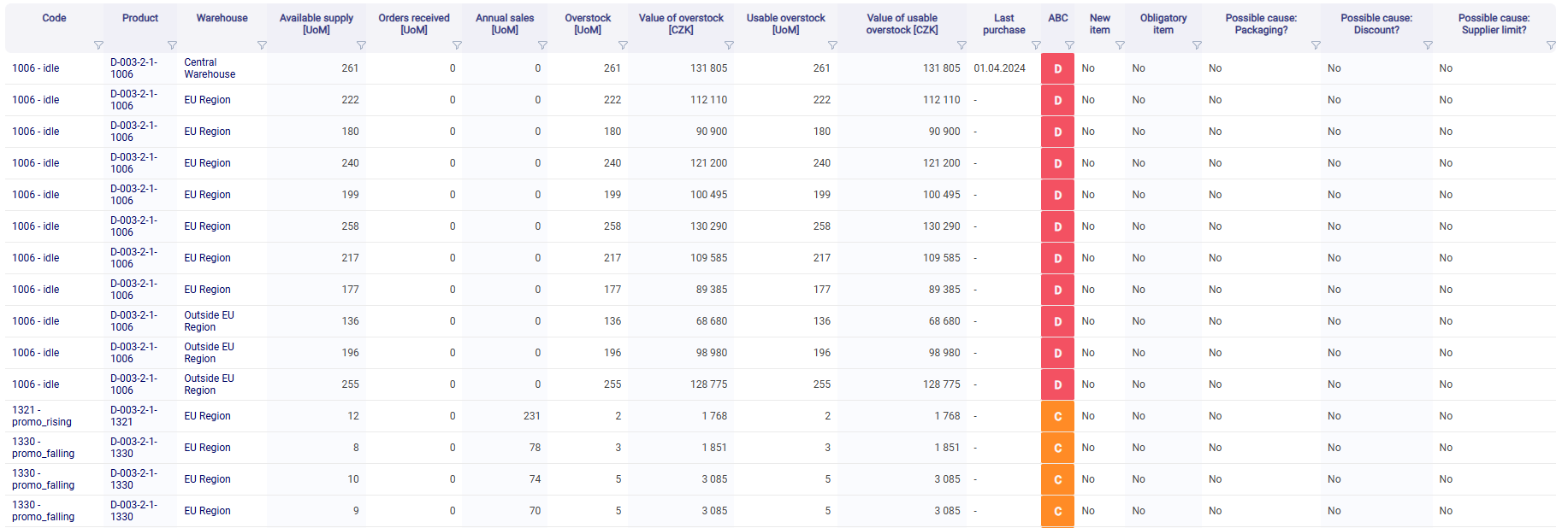This screenshot has height=528, width=1562.
Task: Click the Possible cause: Packaging? header
Action: (1260, 24)
